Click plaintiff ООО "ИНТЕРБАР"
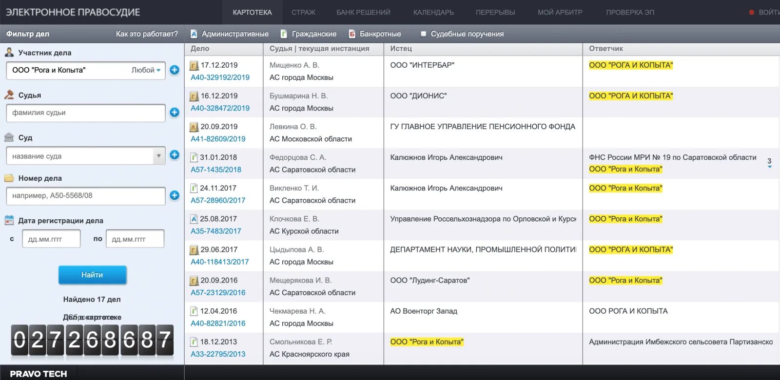Image resolution: width=780 pixels, height=380 pixels. click(422, 65)
